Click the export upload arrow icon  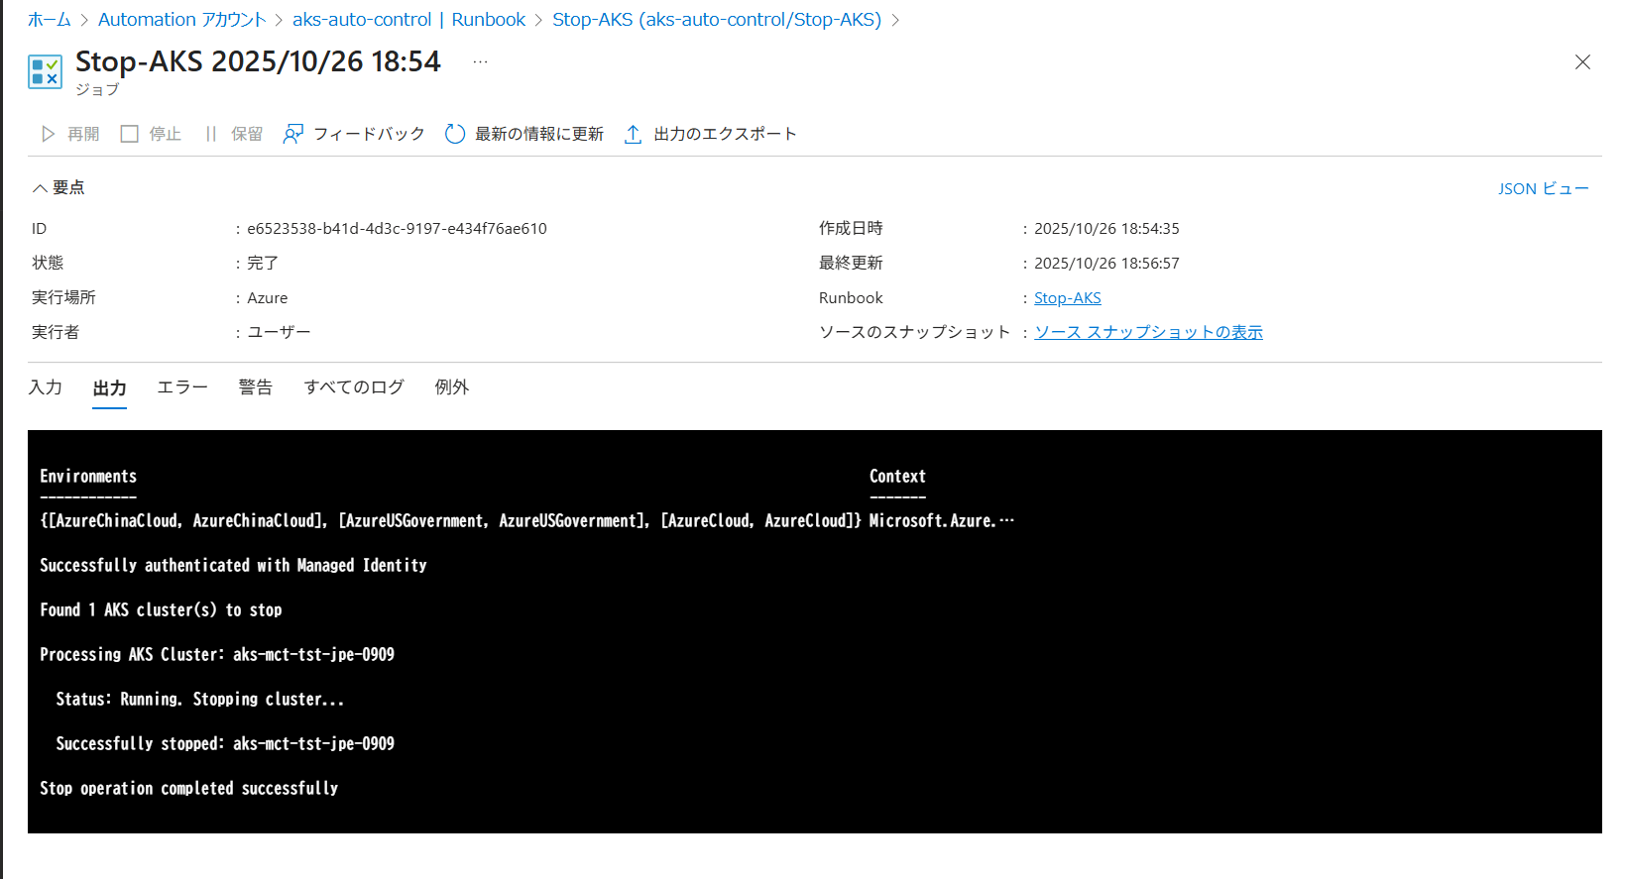tap(633, 134)
